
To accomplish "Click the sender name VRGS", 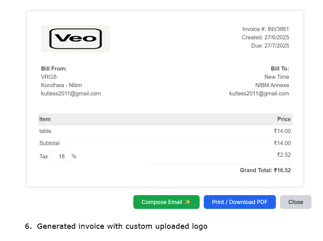I will click(x=49, y=77).
